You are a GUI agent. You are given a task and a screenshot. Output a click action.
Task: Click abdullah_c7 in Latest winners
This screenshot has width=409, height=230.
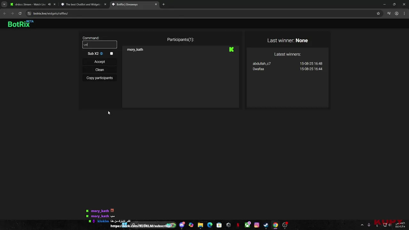tap(262, 64)
